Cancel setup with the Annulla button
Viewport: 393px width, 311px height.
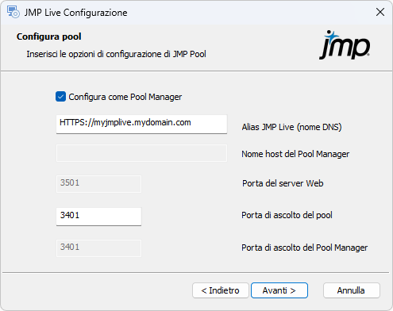tap(352, 290)
